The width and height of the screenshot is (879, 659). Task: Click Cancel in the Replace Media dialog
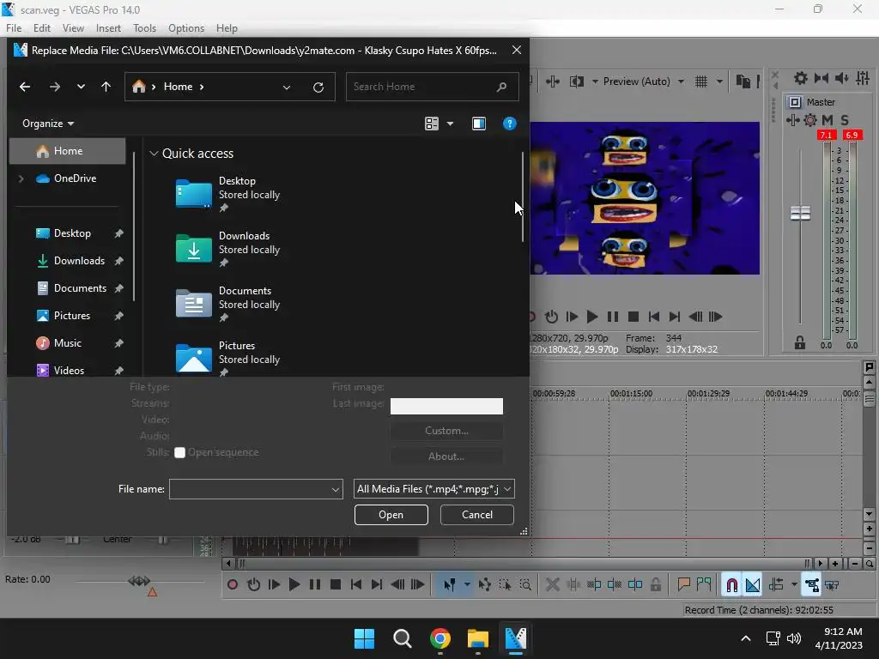(477, 515)
